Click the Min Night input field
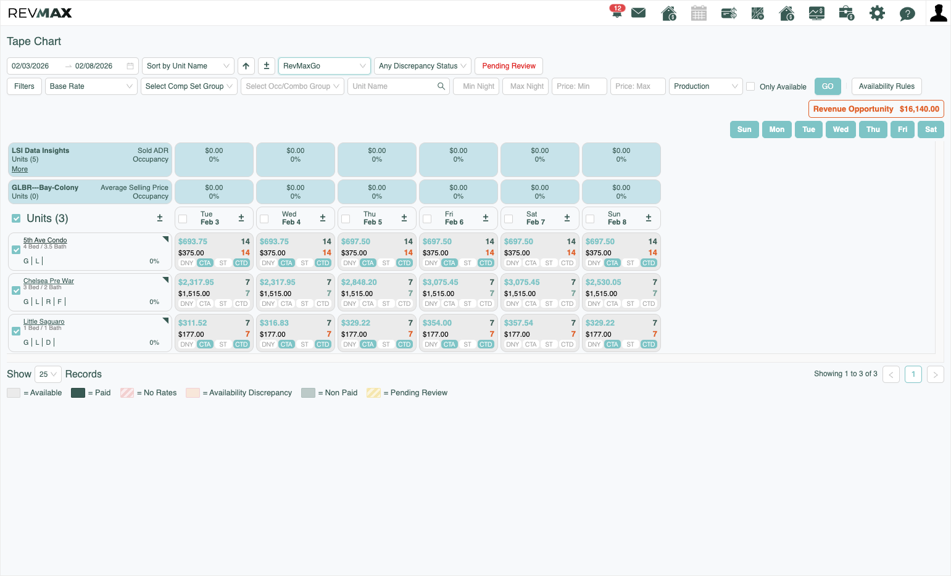 (476, 86)
